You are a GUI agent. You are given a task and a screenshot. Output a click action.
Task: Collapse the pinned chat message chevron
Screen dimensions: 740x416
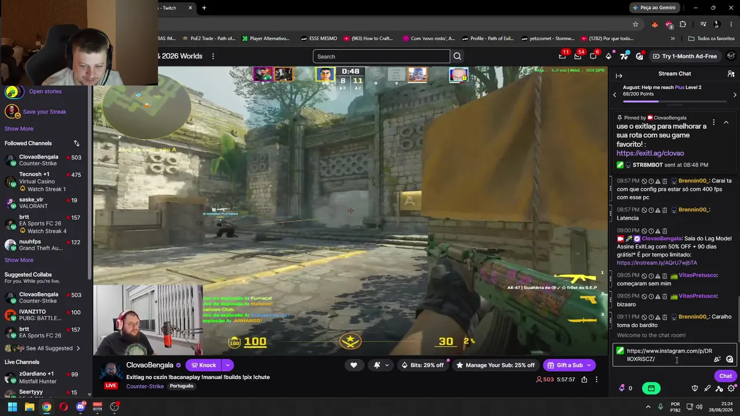pos(726,122)
